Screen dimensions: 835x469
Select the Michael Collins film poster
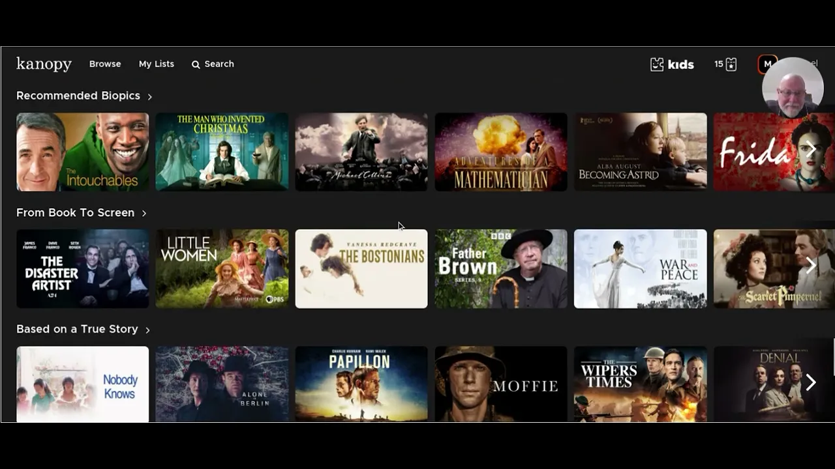[361, 152]
